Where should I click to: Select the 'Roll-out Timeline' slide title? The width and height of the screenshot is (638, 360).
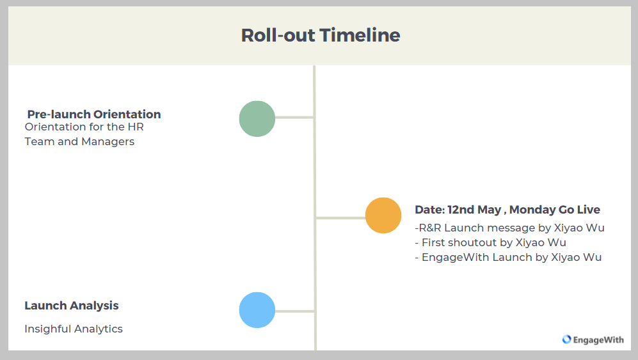coord(320,35)
